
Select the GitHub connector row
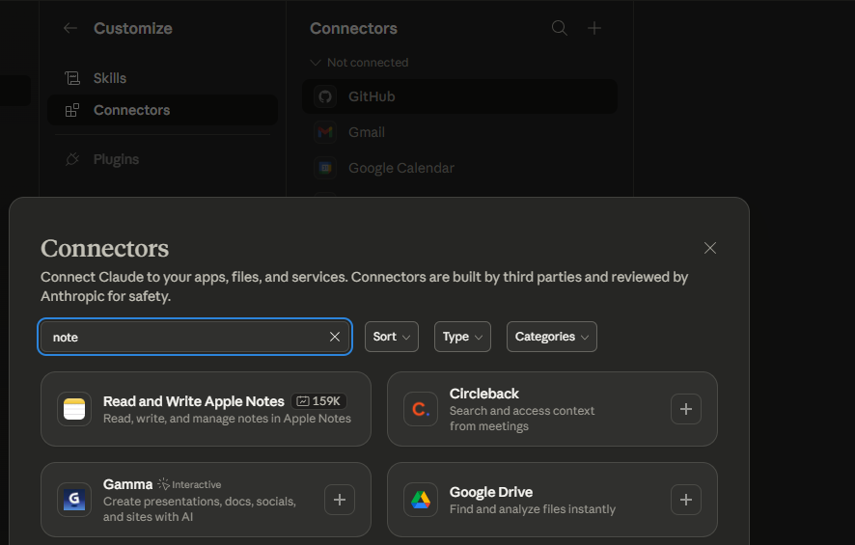[x=459, y=96]
